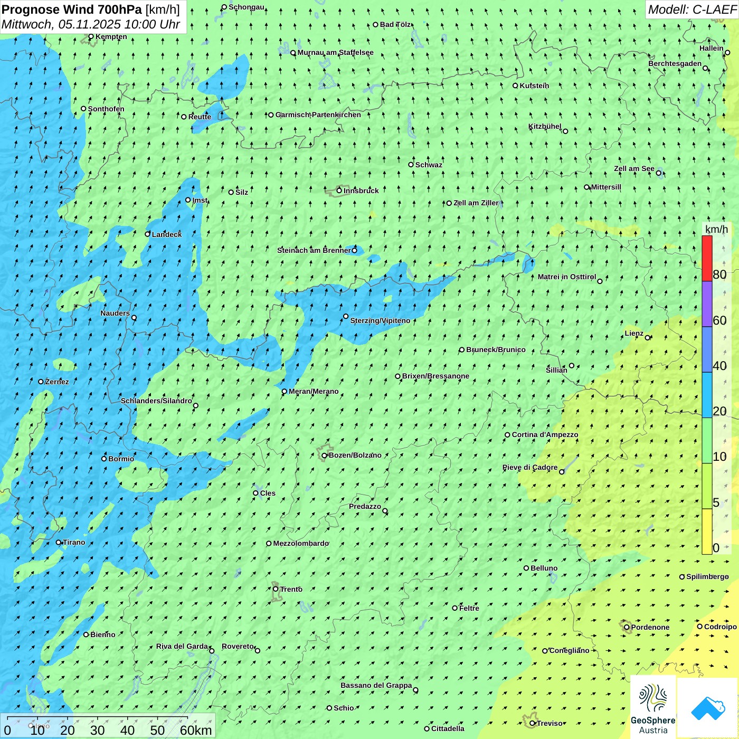Click the Berchtesgaden city label
The image size is (739, 739).
[x=675, y=63]
